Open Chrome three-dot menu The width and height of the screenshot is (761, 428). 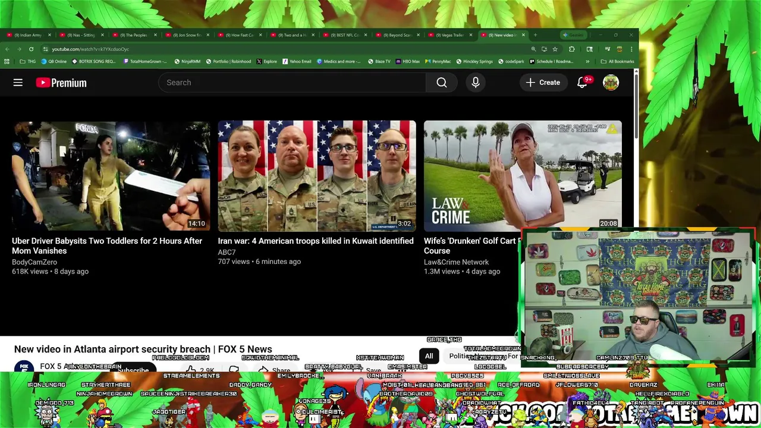pos(631,49)
